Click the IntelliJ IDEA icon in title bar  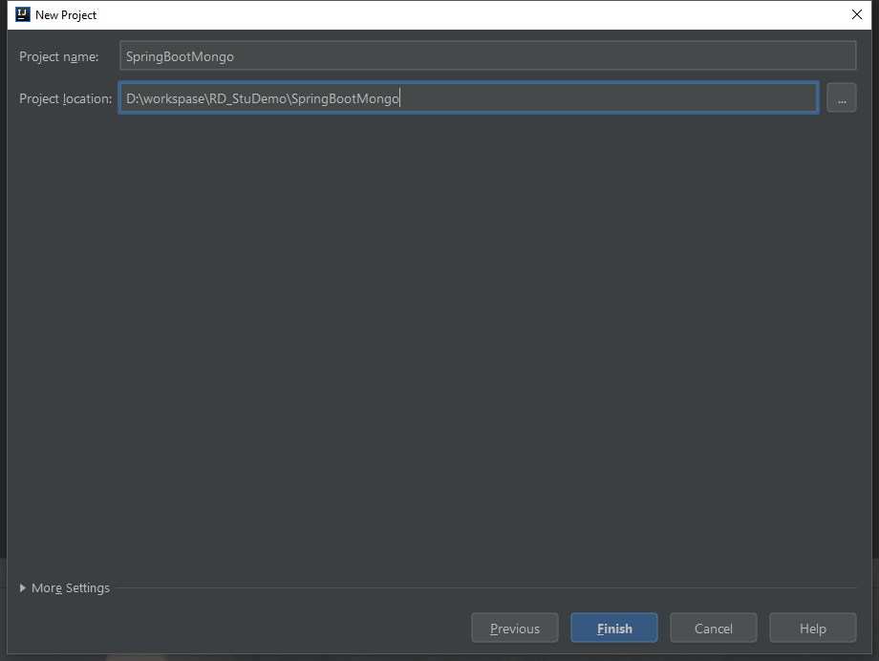click(23, 14)
